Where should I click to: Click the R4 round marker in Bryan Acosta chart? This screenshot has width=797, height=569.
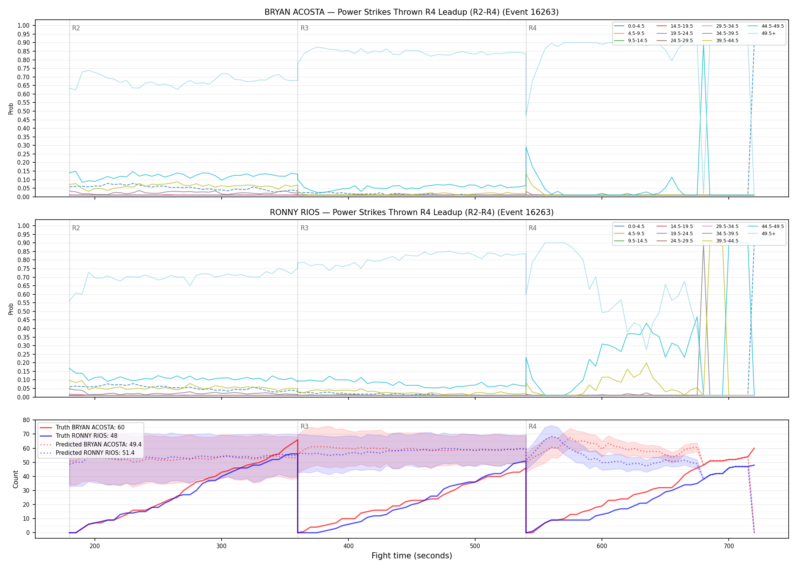(532, 28)
